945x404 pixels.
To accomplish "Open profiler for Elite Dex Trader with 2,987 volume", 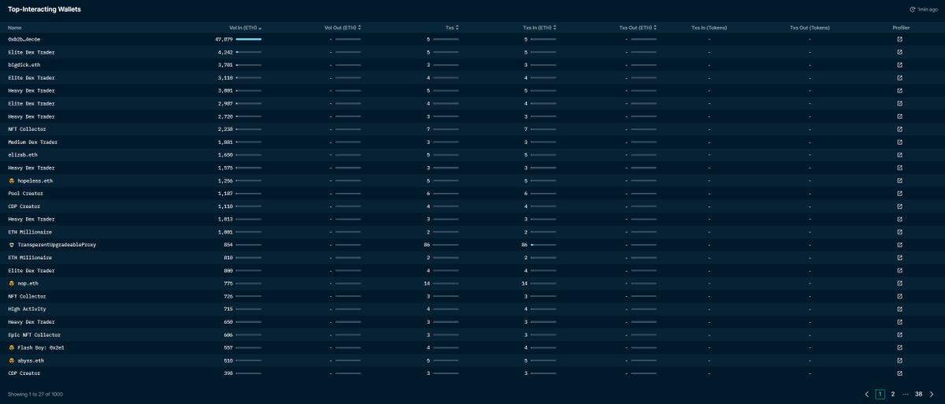I will 900,103.
